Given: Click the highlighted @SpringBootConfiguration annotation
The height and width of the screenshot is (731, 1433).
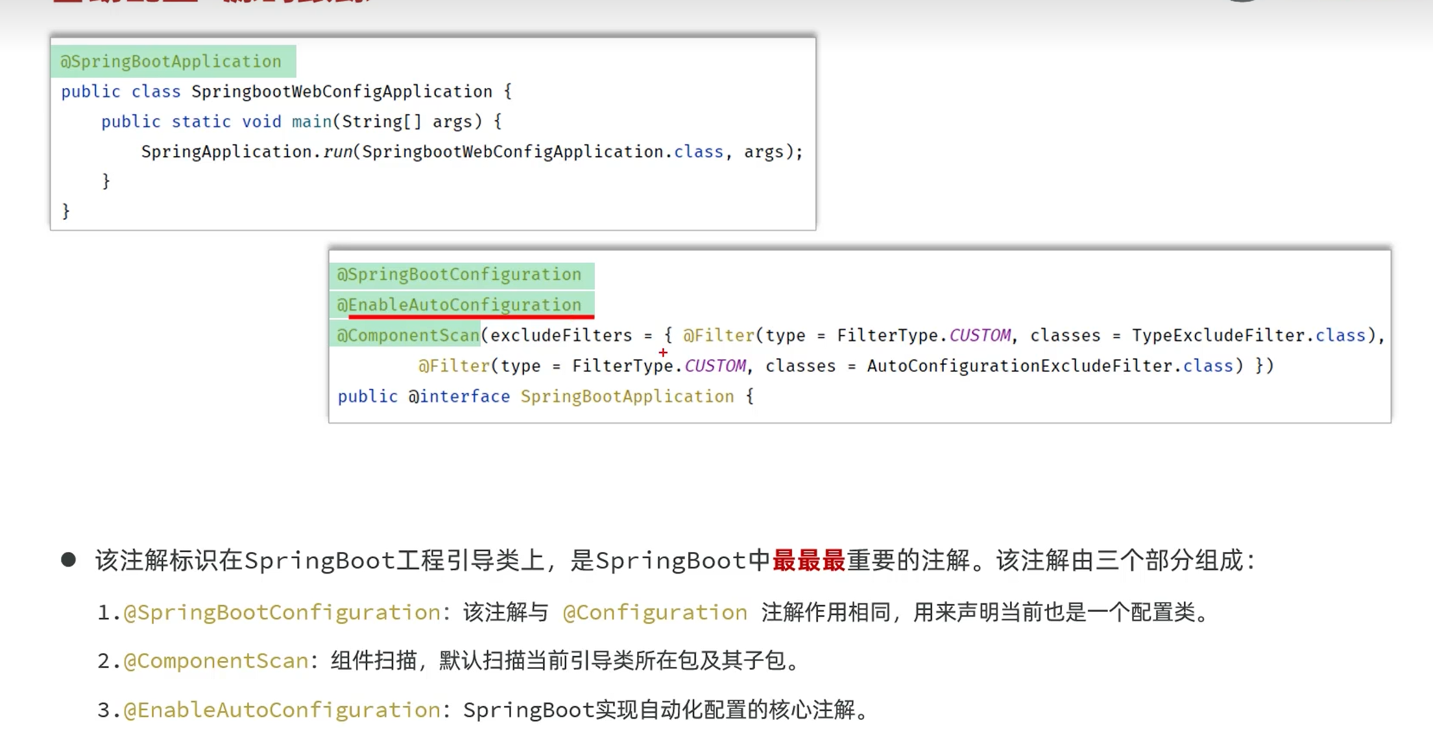Looking at the screenshot, I should [x=459, y=275].
